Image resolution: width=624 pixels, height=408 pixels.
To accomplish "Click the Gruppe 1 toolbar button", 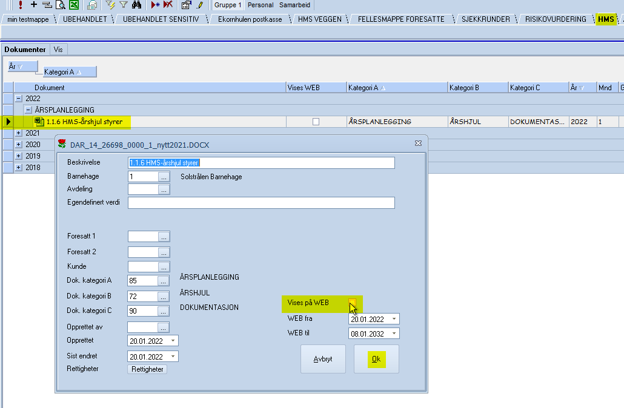I will tap(228, 5).
